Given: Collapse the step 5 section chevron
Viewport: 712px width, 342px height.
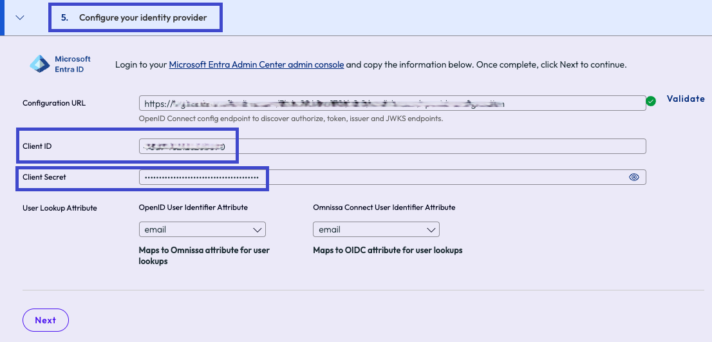Looking at the screenshot, I should click(19, 18).
